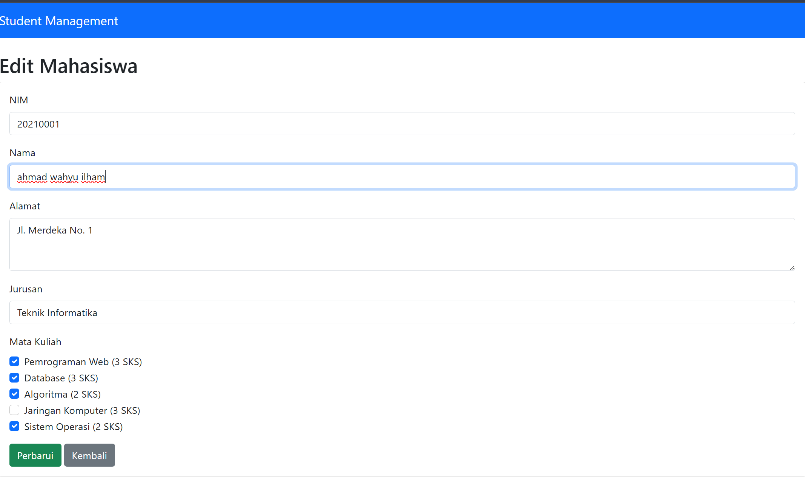Image resolution: width=805 pixels, height=484 pixels.
Task: Toggle the Database course checkbox
Action: pyautogui.click(x=14, y=378)
